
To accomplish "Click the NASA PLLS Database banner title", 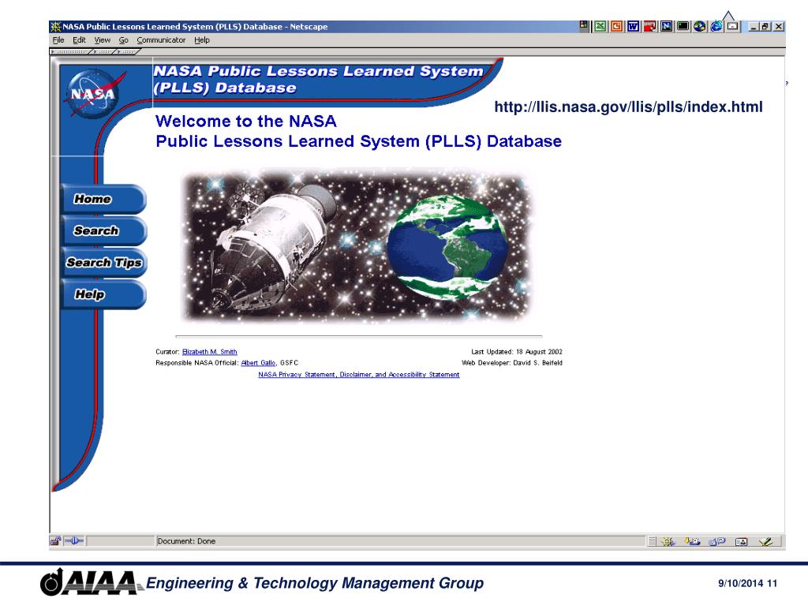I will click(x=319, y=79).
